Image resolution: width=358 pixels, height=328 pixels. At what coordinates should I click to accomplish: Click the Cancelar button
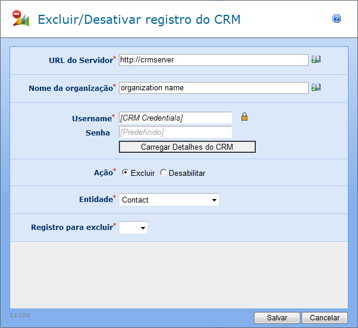(x=324, y=318)
